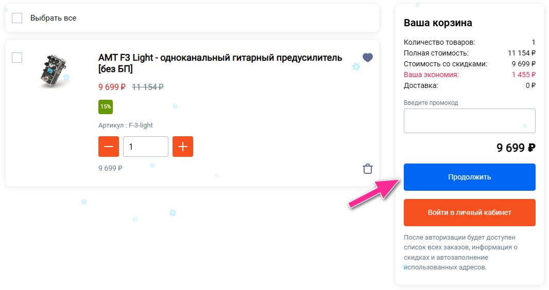The width and height of the screenshot is (549, 290).
Task: Add the AMT F3 Light to favorites with the heart icon
Action: coord(367,58)
